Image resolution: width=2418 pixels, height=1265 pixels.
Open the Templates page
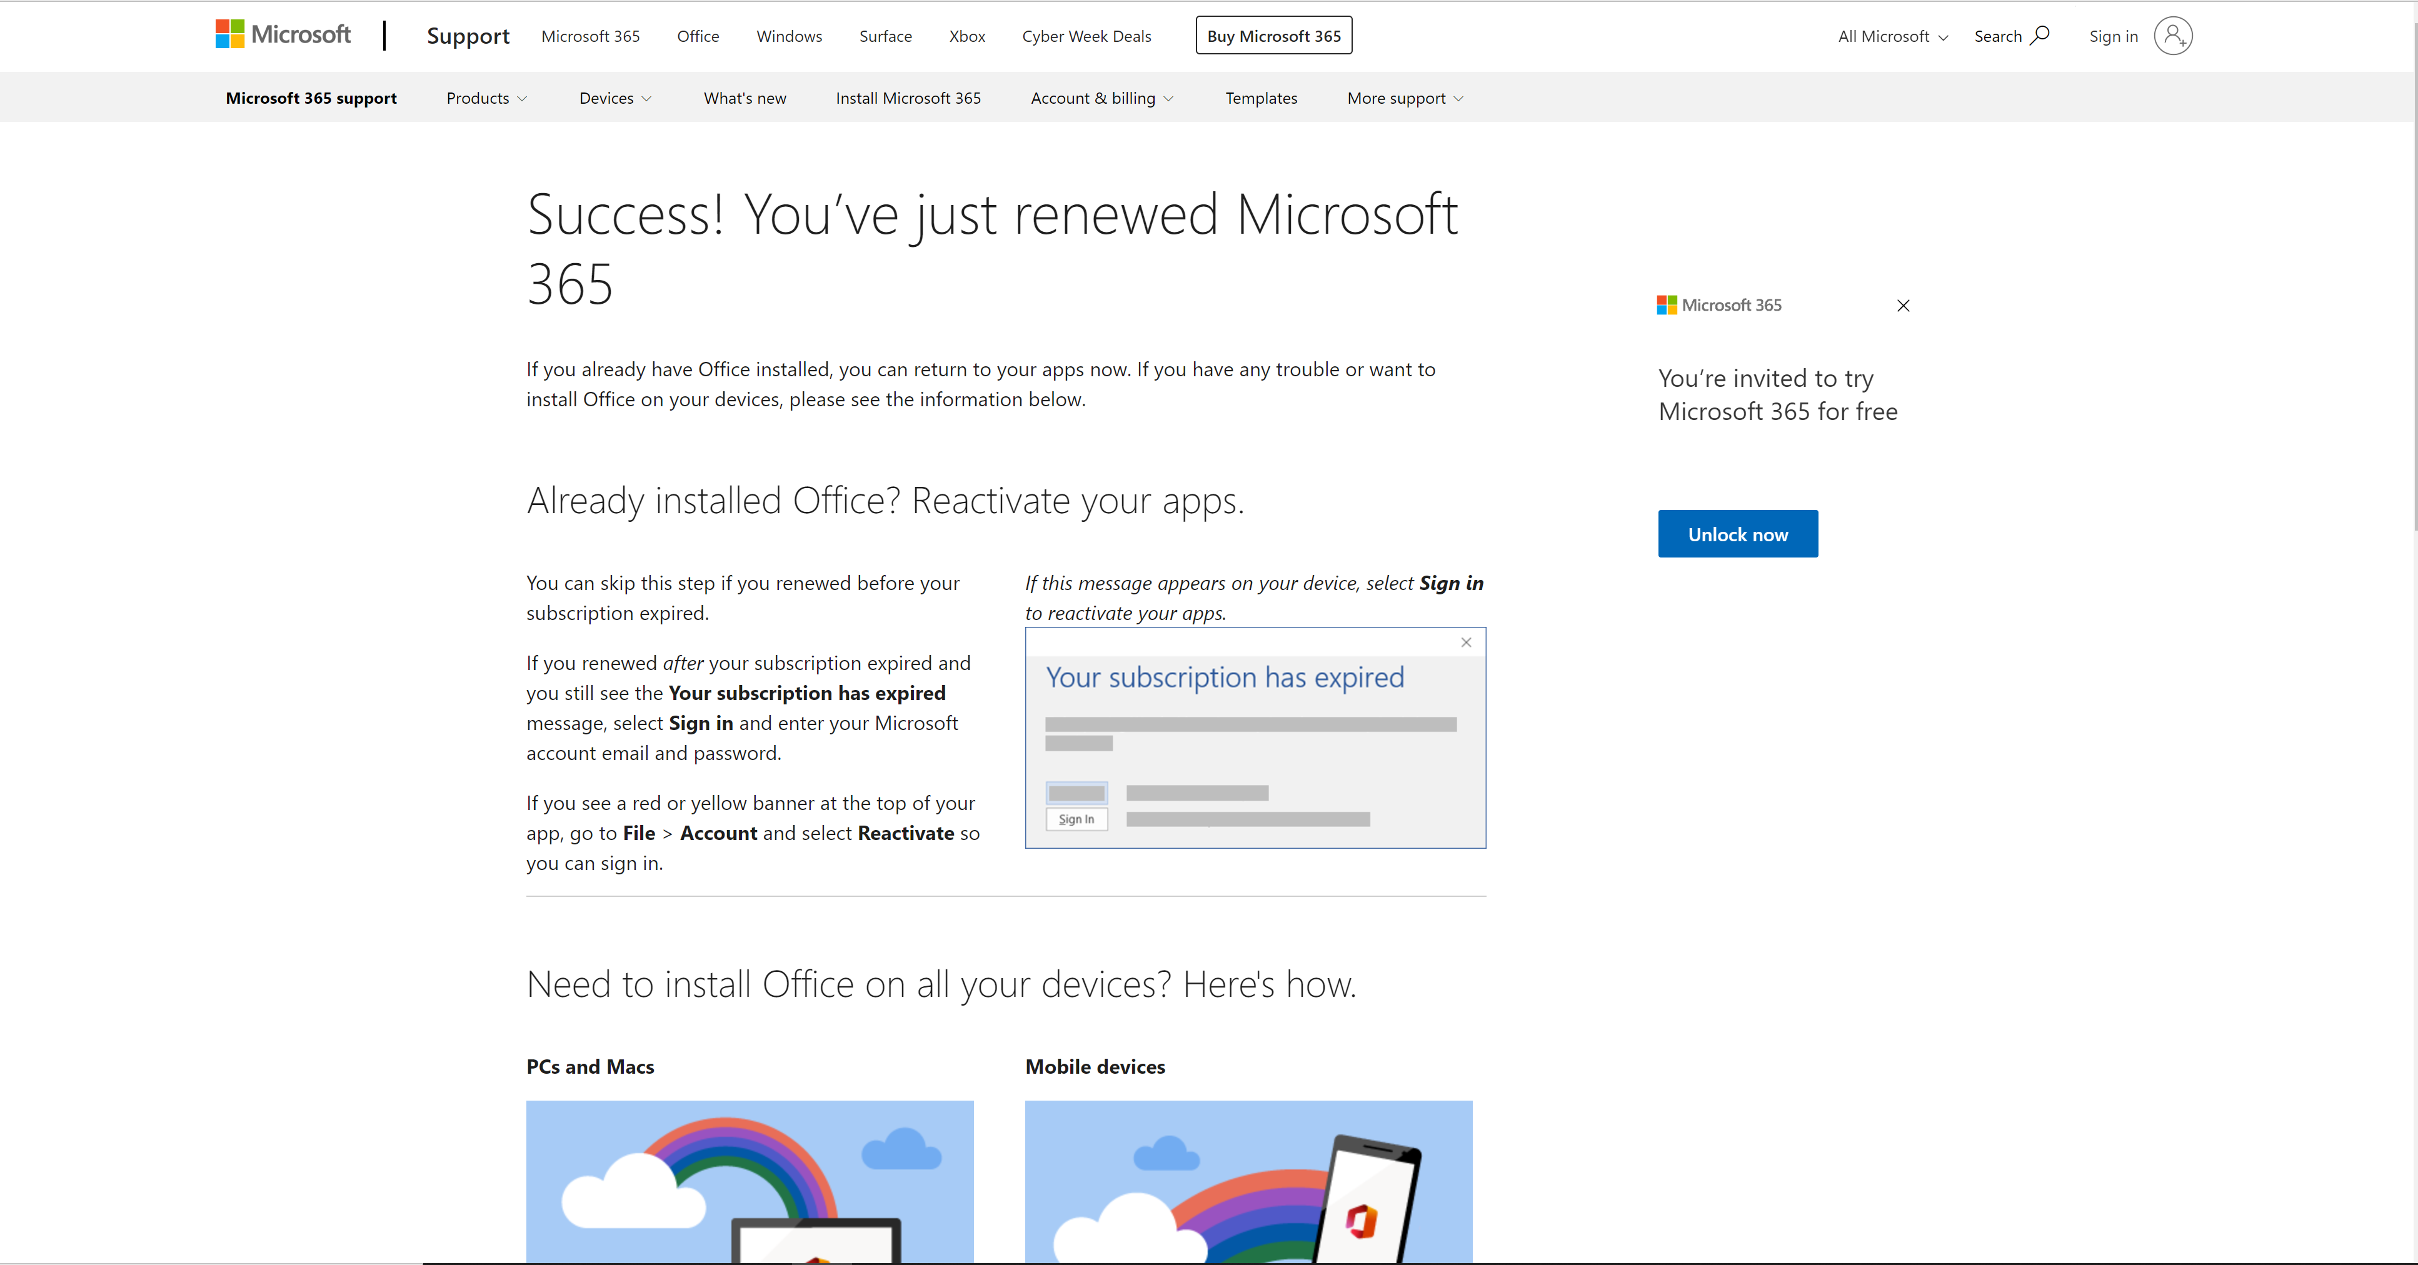pyautogui.click(x=1261, y=97)
